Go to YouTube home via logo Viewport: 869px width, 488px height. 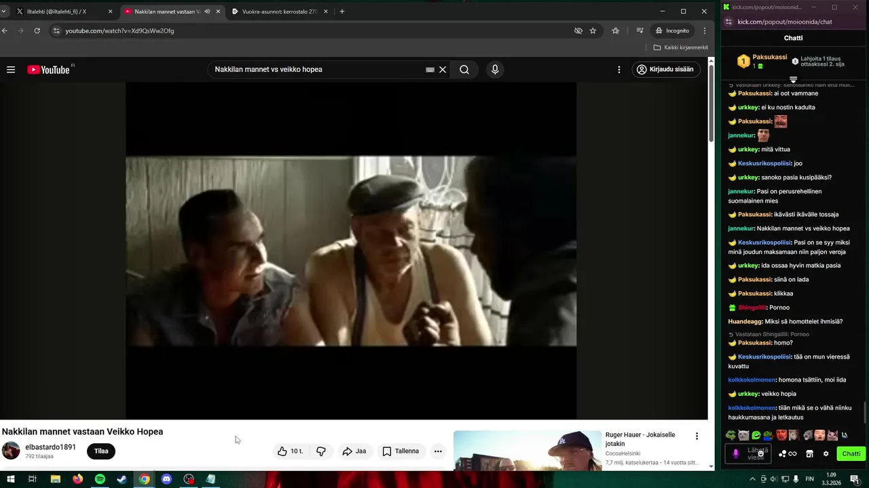(48, 70)
